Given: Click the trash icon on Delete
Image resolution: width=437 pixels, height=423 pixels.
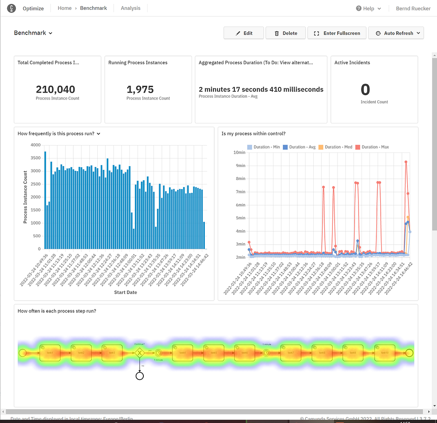Looking at the screenshot, I should click(x=277, y=33).
